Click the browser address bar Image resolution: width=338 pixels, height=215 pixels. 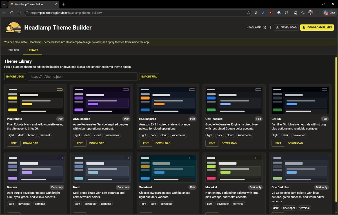(x=137, y=13)
